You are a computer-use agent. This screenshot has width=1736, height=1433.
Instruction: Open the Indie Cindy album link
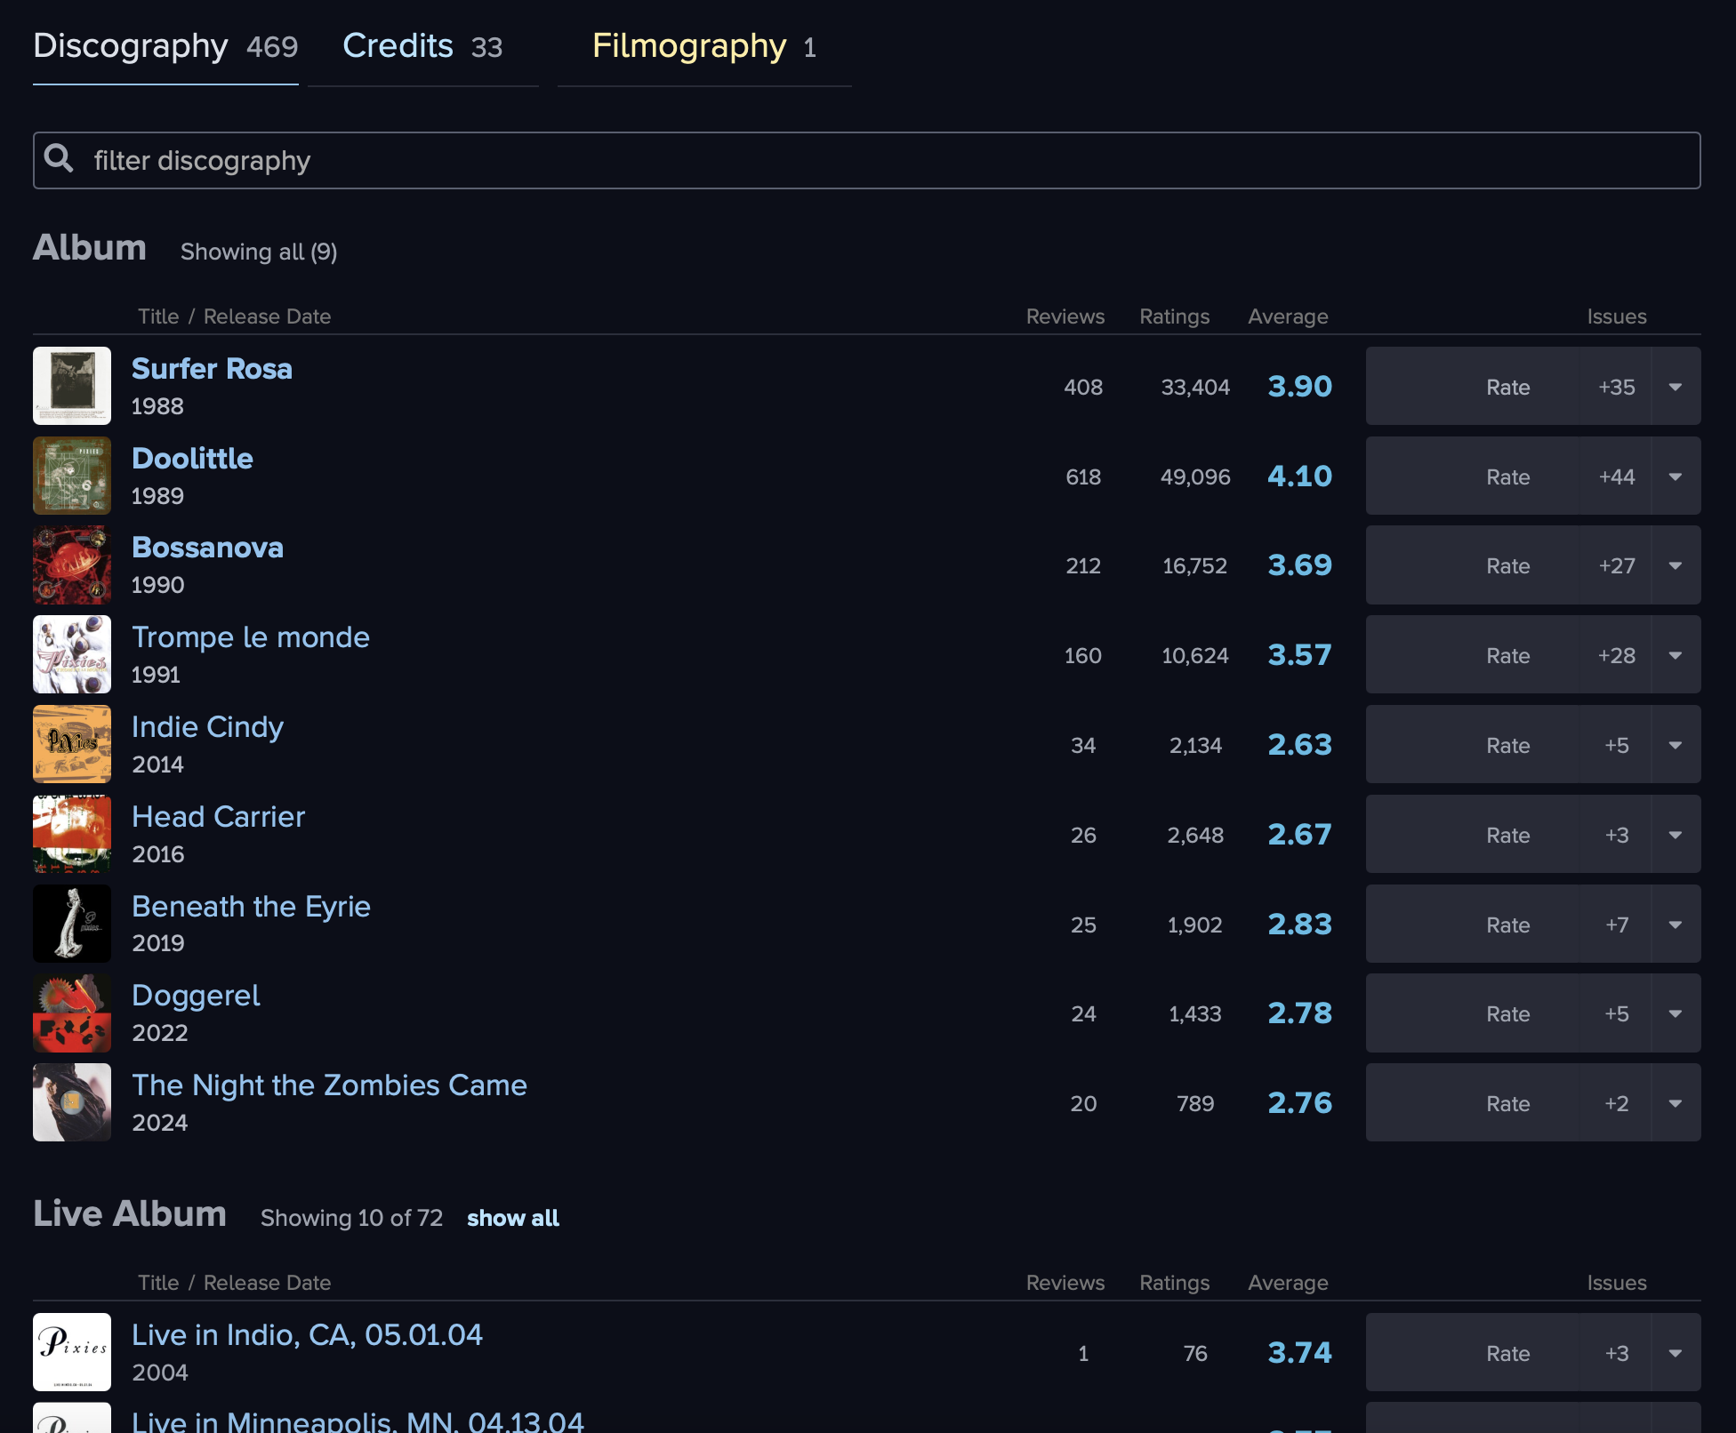point(207,727)
